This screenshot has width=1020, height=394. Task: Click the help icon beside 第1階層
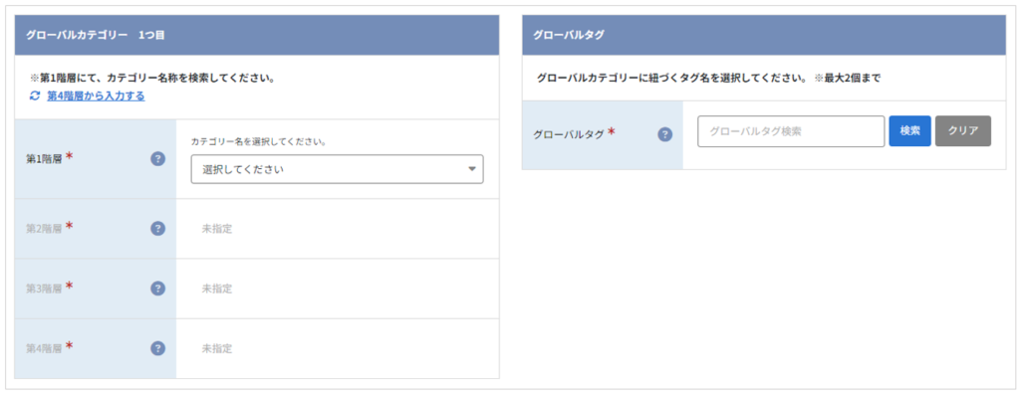pos(157,158)
